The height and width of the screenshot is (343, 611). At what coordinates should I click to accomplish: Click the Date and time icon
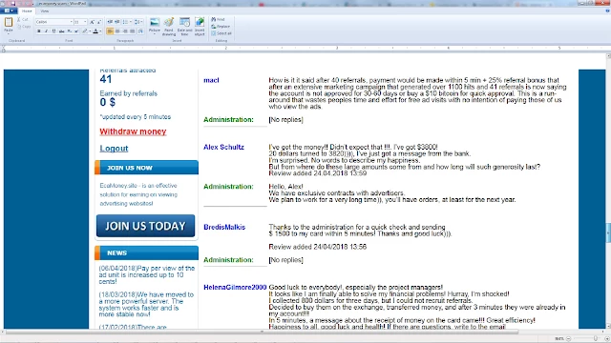[184, 22]
